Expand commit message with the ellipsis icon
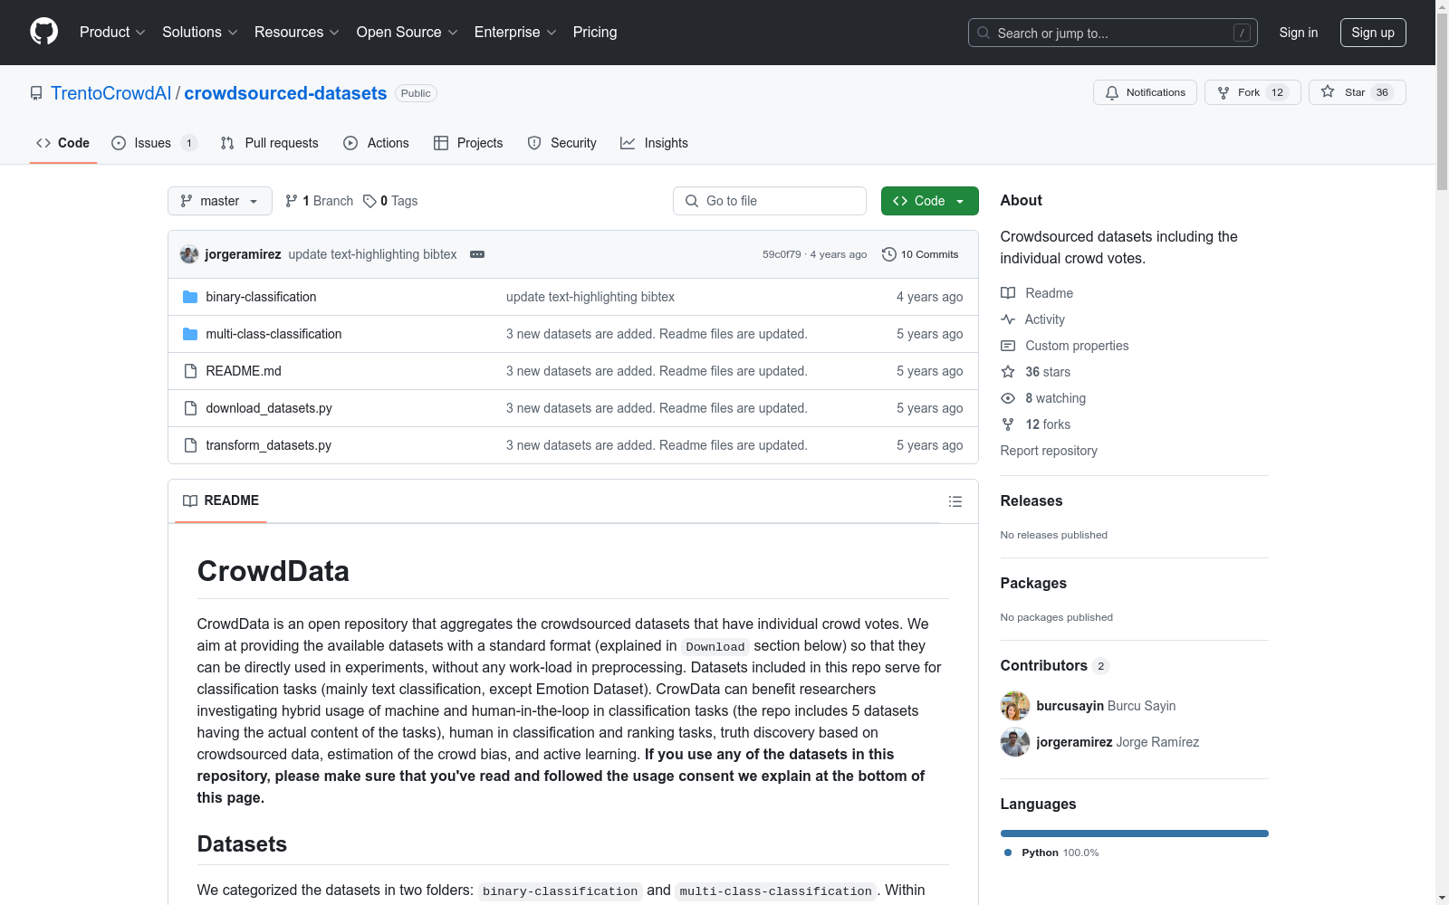 [477, 254]
